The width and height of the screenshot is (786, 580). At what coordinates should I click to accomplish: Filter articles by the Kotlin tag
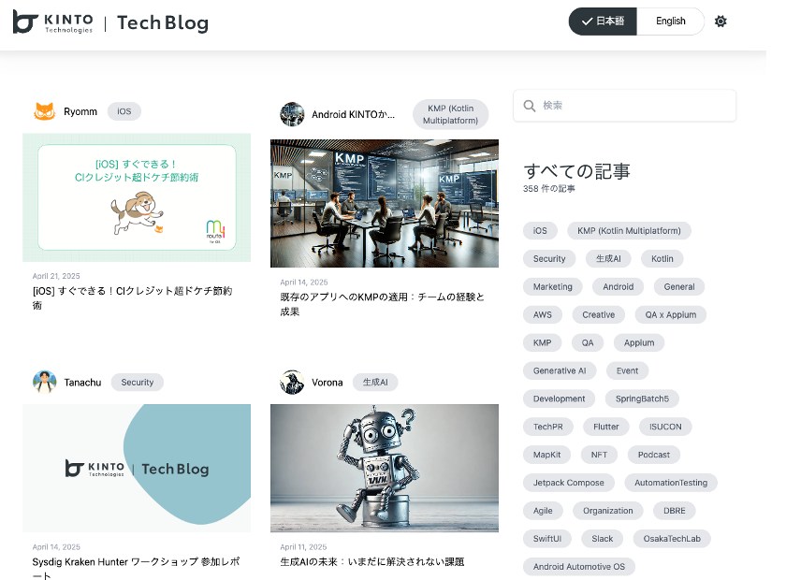click(662, 259)
